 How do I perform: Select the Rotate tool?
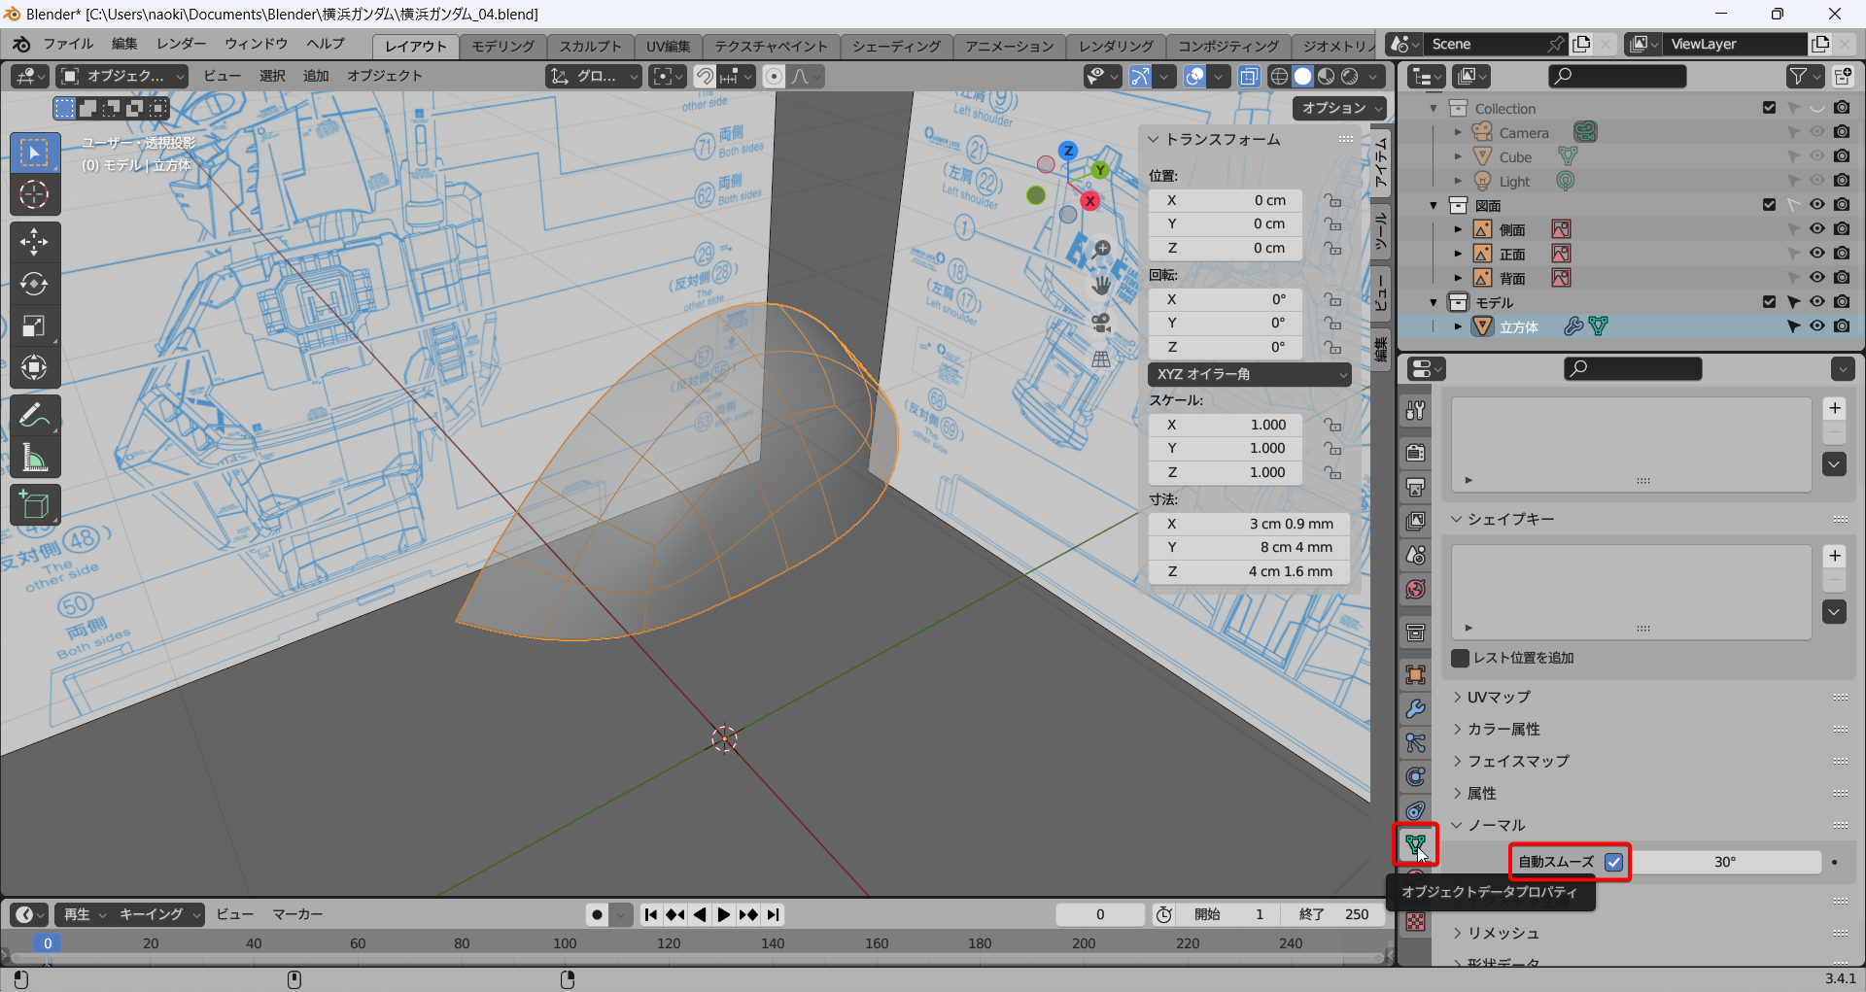coord(34,284)
